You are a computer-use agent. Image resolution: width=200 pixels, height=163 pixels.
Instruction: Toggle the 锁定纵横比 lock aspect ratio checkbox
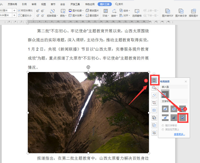[19, 11]
